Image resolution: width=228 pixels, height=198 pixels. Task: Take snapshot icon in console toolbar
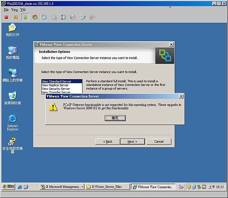pos(44,17)
